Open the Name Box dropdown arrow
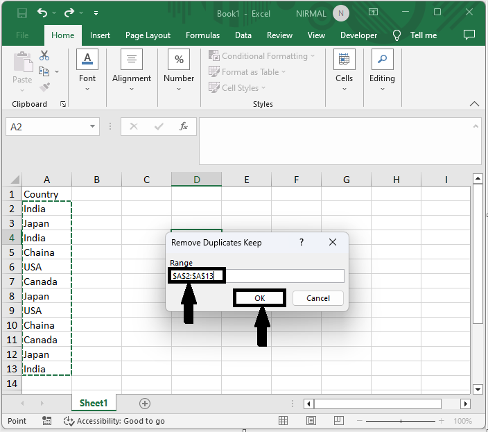488x432 pixels. coord(92,126)
